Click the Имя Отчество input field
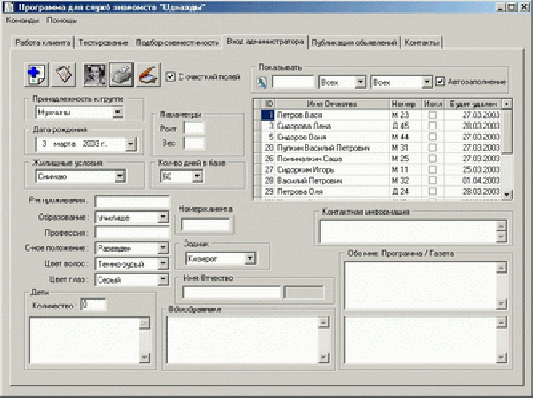This screenshot has width=533, height=398. tap(232, 293)
